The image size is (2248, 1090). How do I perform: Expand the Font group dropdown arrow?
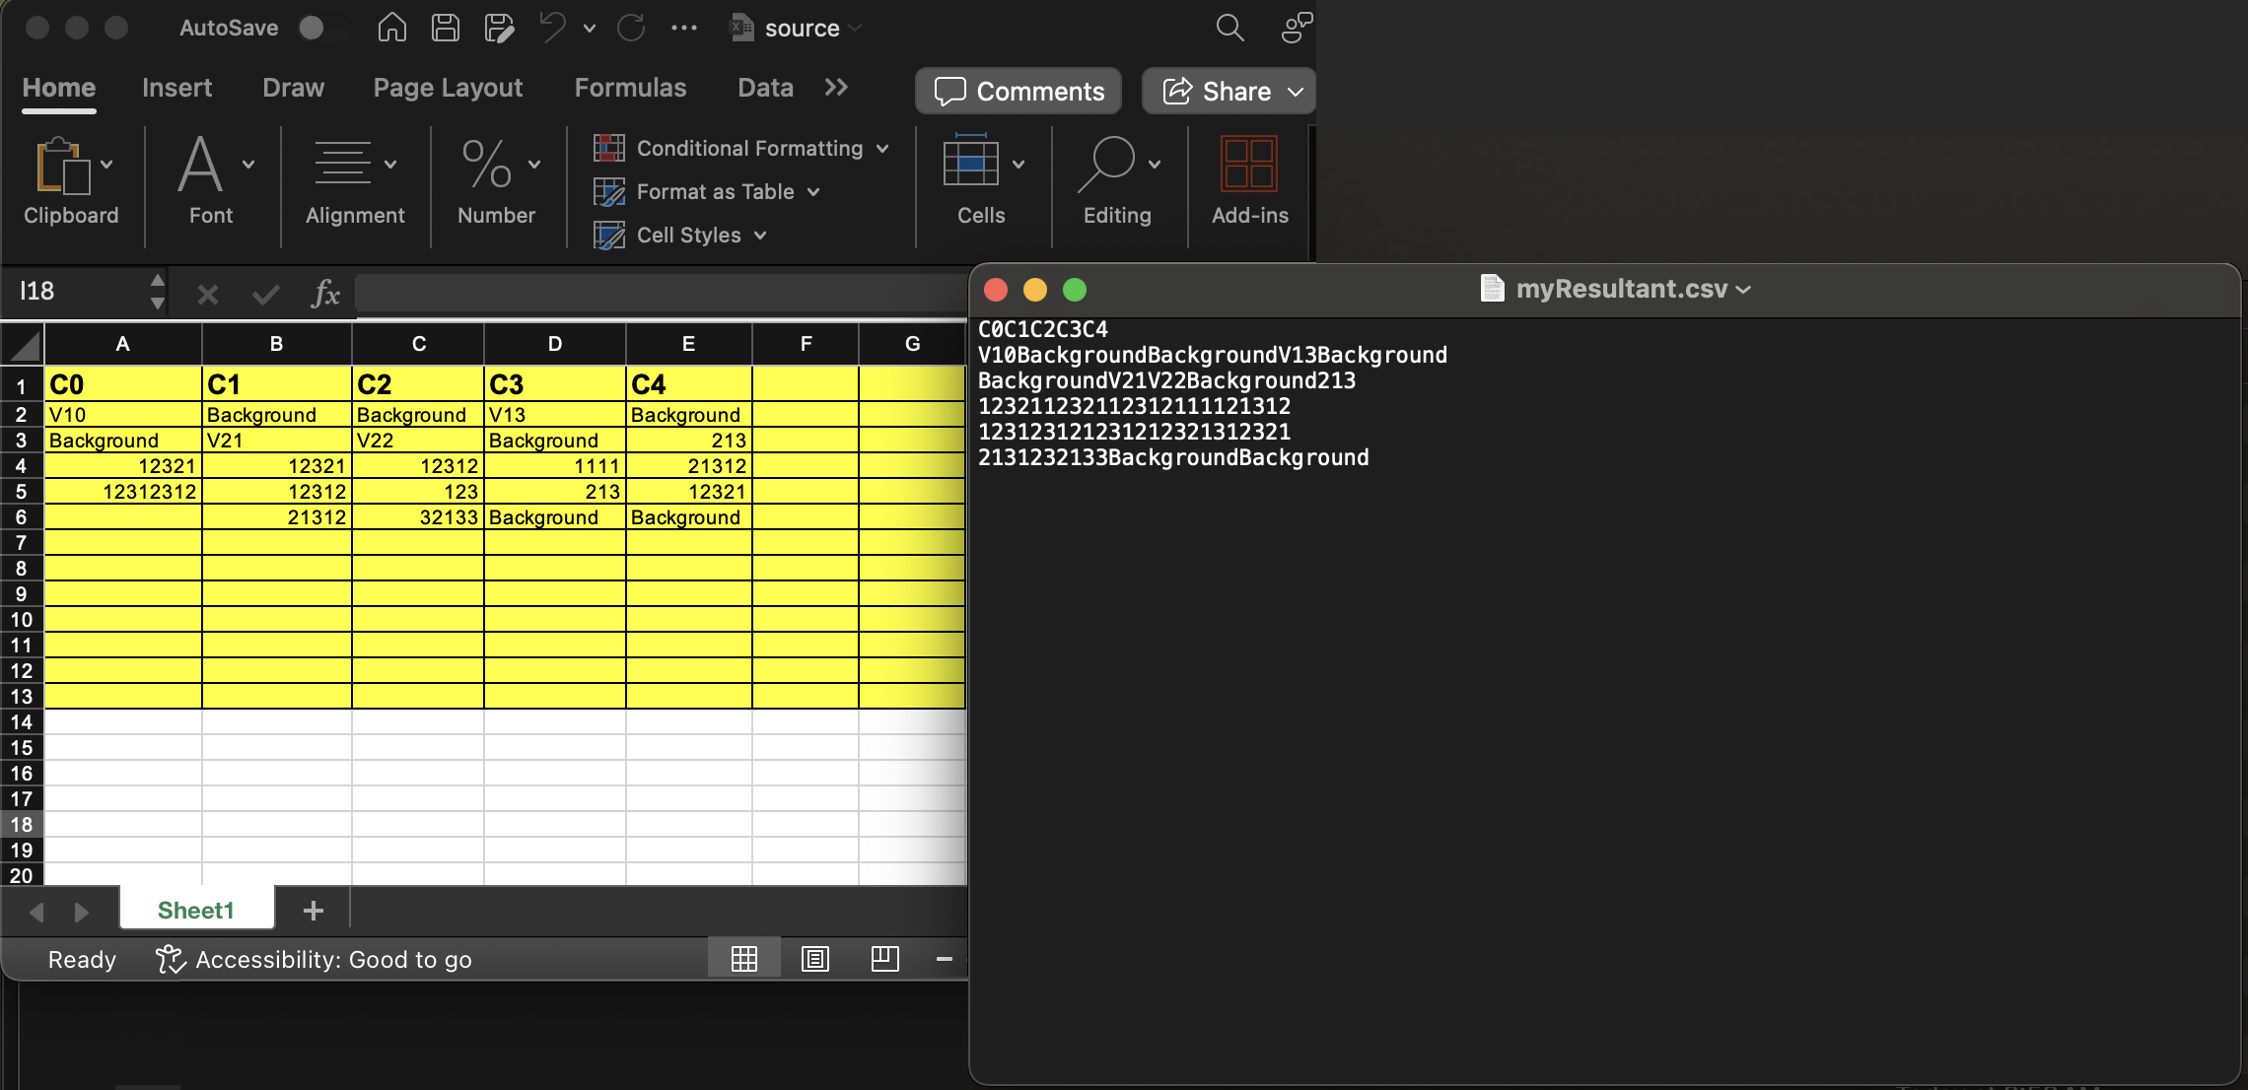click(x=248, y=165)
